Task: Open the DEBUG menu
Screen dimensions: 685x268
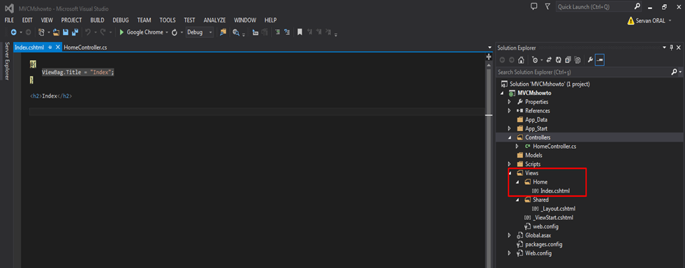Action: coord(121,20)
